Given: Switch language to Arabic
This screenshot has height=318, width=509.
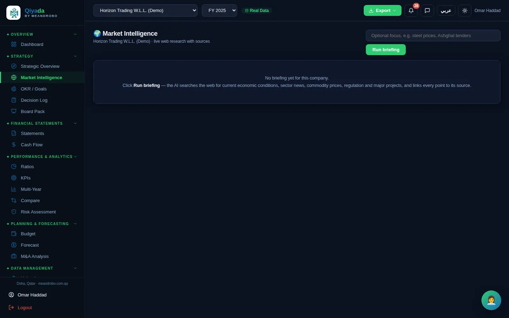Looking at the screenshot, I should pyautogui.click(x=446, y=11).
